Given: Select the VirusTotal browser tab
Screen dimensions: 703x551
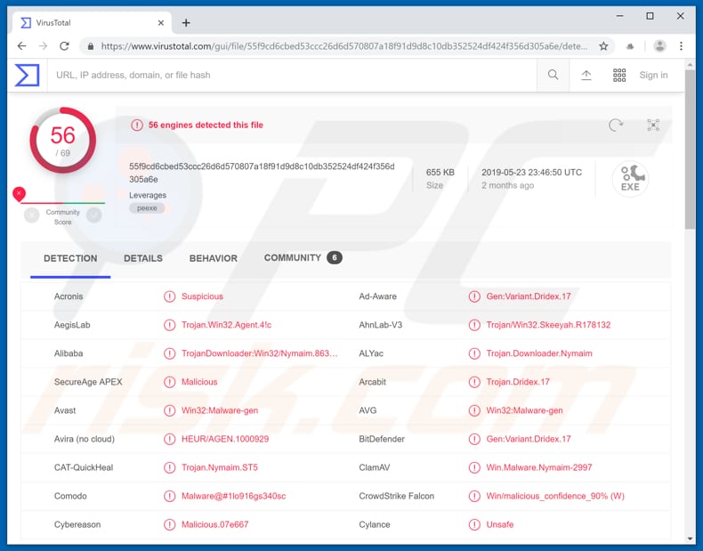Looking at the screenshot, I should pyautogui.click(x=92, y=23).
